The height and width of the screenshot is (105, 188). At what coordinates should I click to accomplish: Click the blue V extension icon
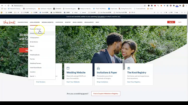[164, 6]
